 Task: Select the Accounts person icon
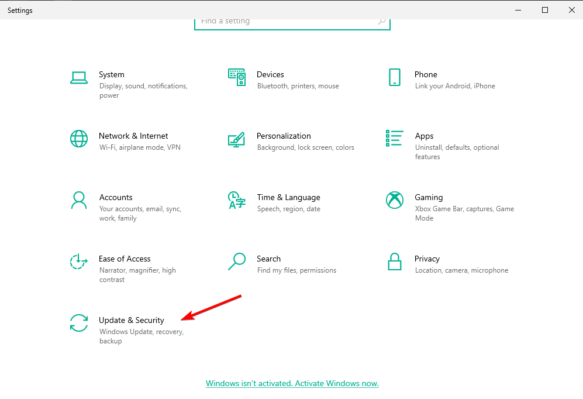(78, 200)
